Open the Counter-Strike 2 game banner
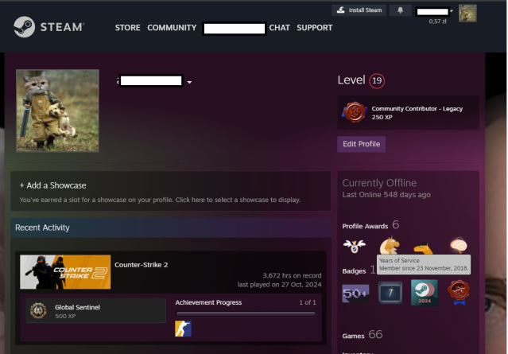Viewport: 508px width, 354px height. [x=65, y=271]
